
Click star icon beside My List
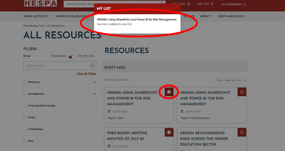[x=212, y=4]
